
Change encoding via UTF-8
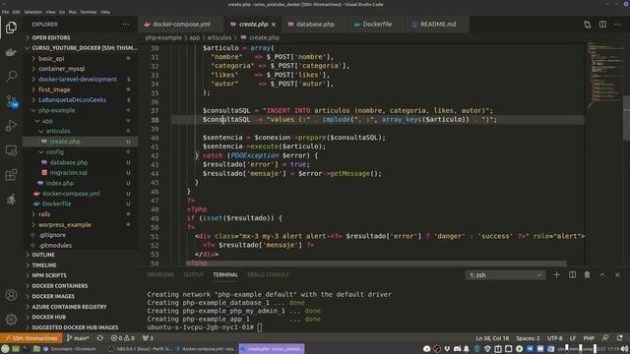(x=555, y=338)
